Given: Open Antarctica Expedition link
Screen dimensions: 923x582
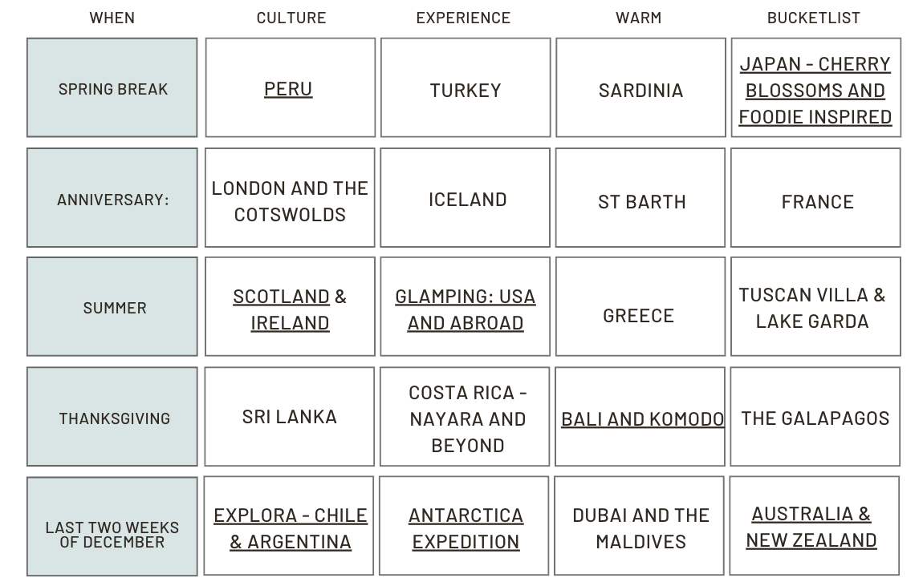Looking at the screenshot, I should (x=466, y=527).
